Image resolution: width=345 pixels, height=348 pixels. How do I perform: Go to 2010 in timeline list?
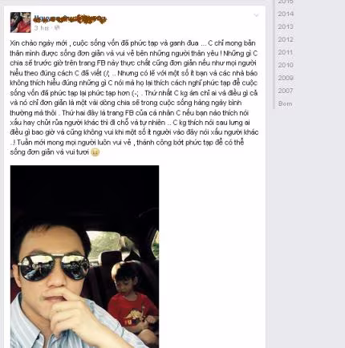(286, 65)
